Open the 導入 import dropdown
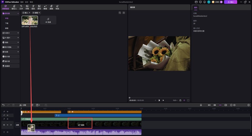 coord(26,13)
